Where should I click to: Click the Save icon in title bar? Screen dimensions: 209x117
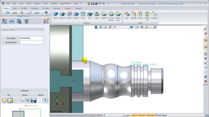[92, 4]
